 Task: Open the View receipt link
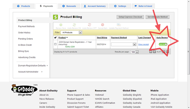144,44
